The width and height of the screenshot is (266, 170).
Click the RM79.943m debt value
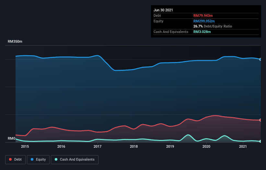[203, 16]
